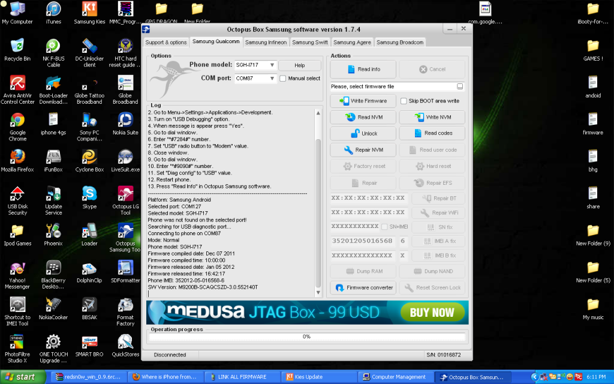Viewport: 614px width, 384px height.
Task: Open the Phoenix desktop shortcut
Action: 53,235
